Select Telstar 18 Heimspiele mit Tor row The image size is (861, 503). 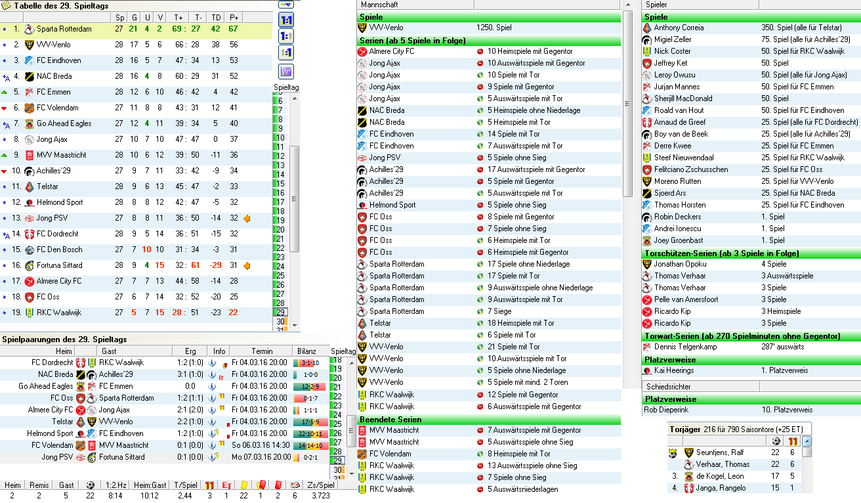point(489,323)
